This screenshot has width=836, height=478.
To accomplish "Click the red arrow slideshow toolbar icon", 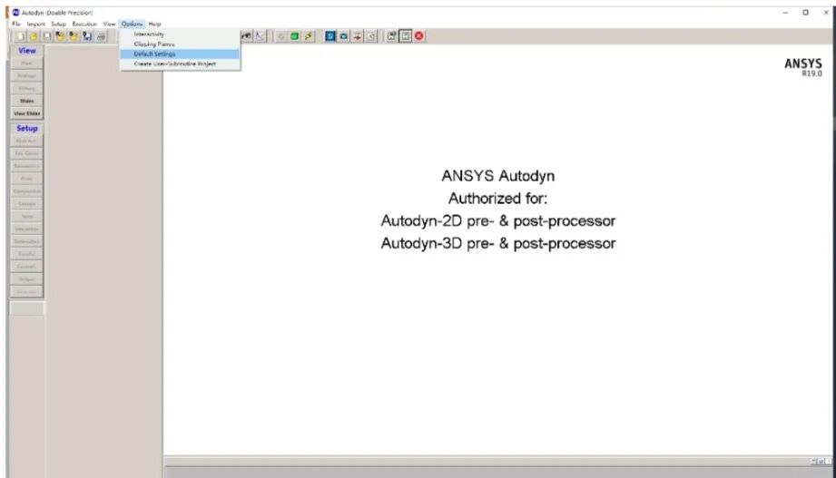I will click(358, 36).
